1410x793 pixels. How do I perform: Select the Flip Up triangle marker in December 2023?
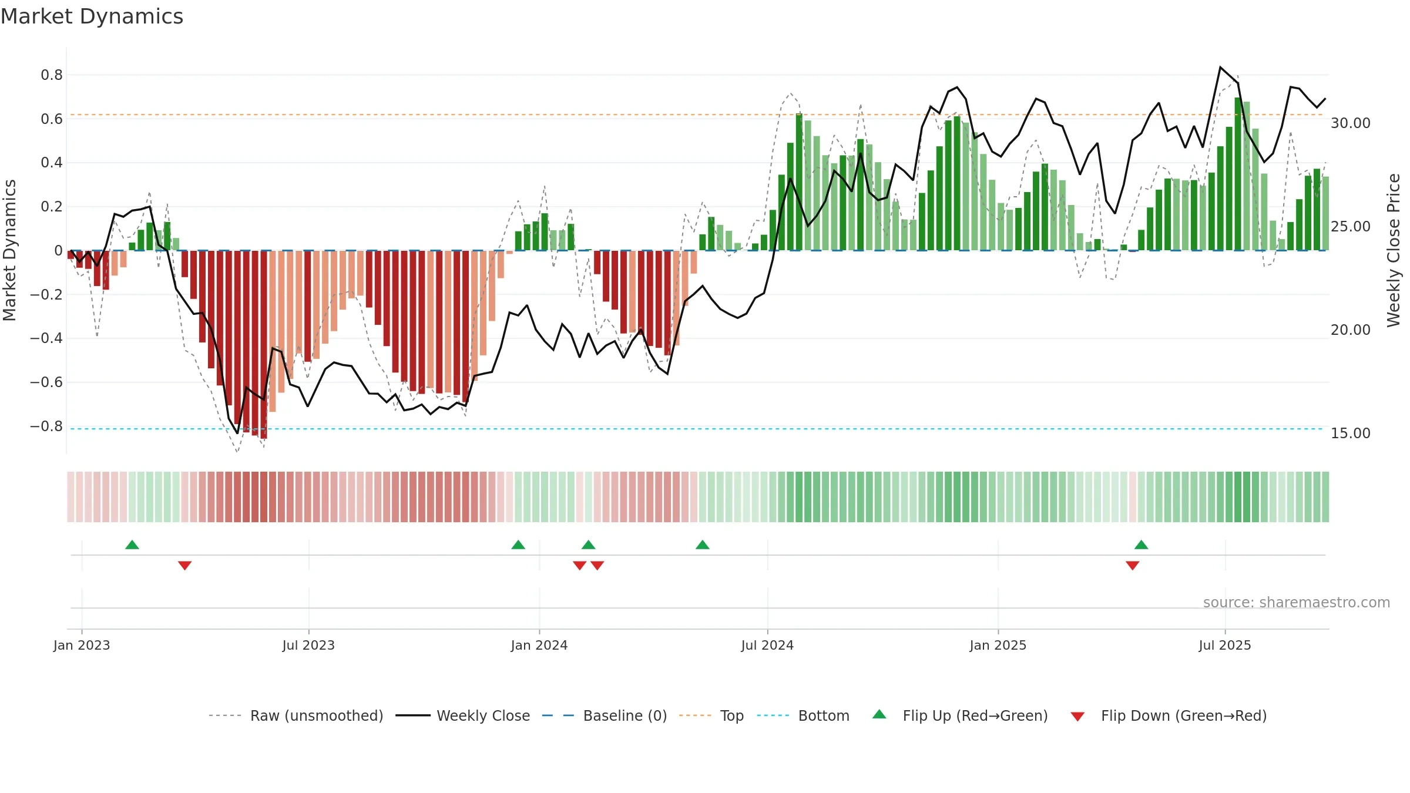[518, 545]
